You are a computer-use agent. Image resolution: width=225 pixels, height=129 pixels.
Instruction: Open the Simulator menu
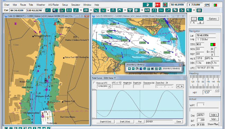coord(76,5)
